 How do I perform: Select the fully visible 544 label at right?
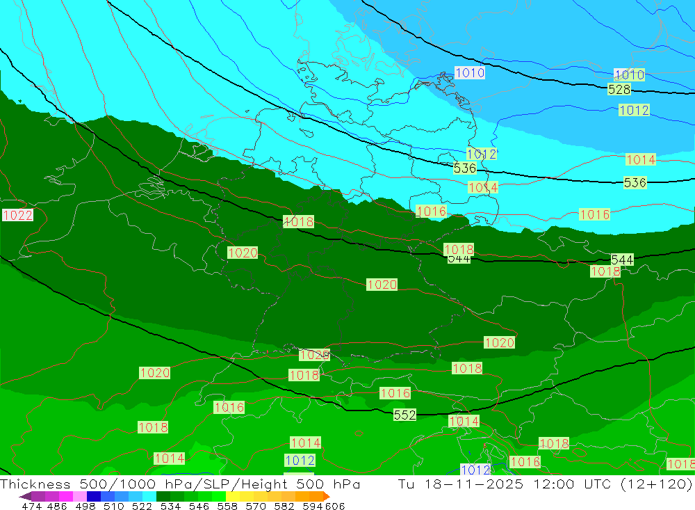(x=622, y=260)
